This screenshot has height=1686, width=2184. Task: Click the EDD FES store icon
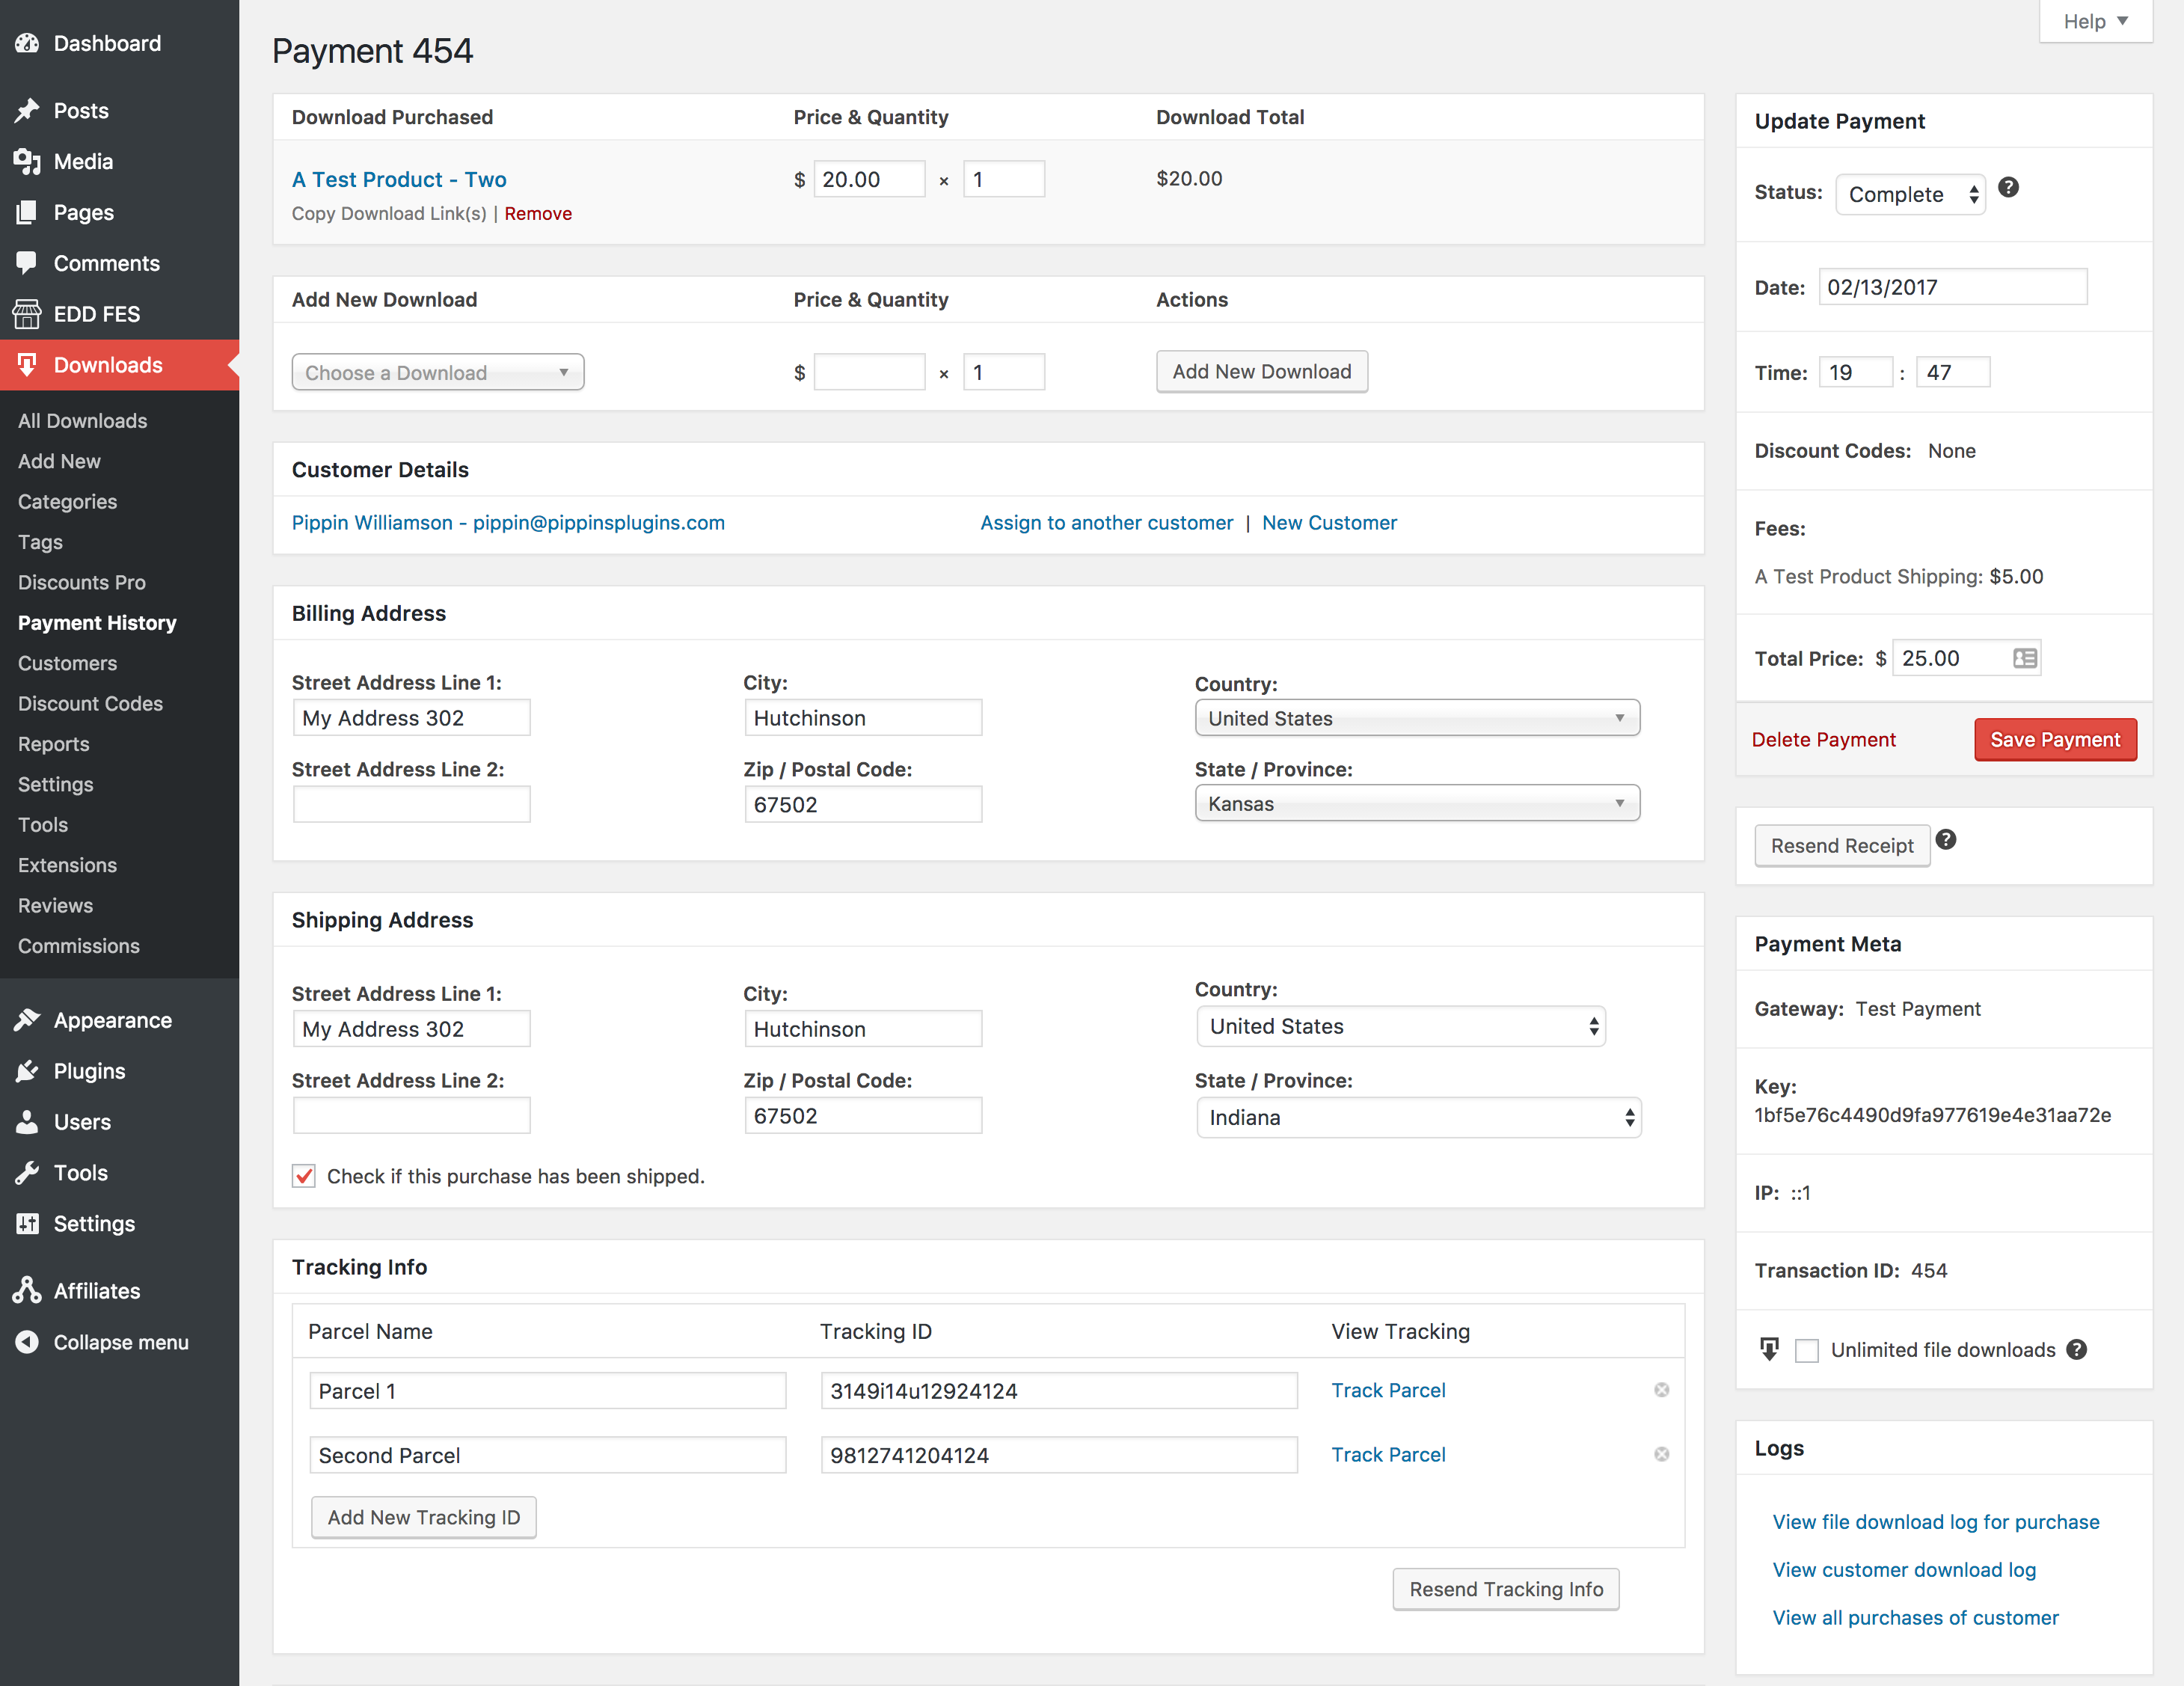pyautogui.click(x=27, y=314)
